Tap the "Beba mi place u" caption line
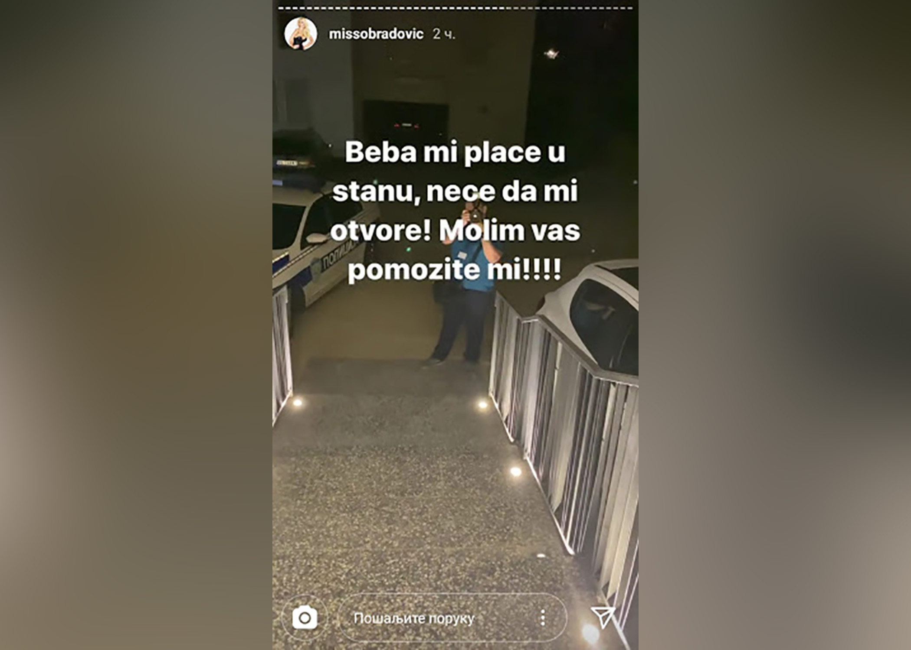This screenshot has height=650, width=911. pyautogui.click(x=455, y=153)
